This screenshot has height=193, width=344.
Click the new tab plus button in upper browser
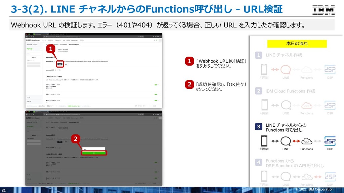pos(66,34)
